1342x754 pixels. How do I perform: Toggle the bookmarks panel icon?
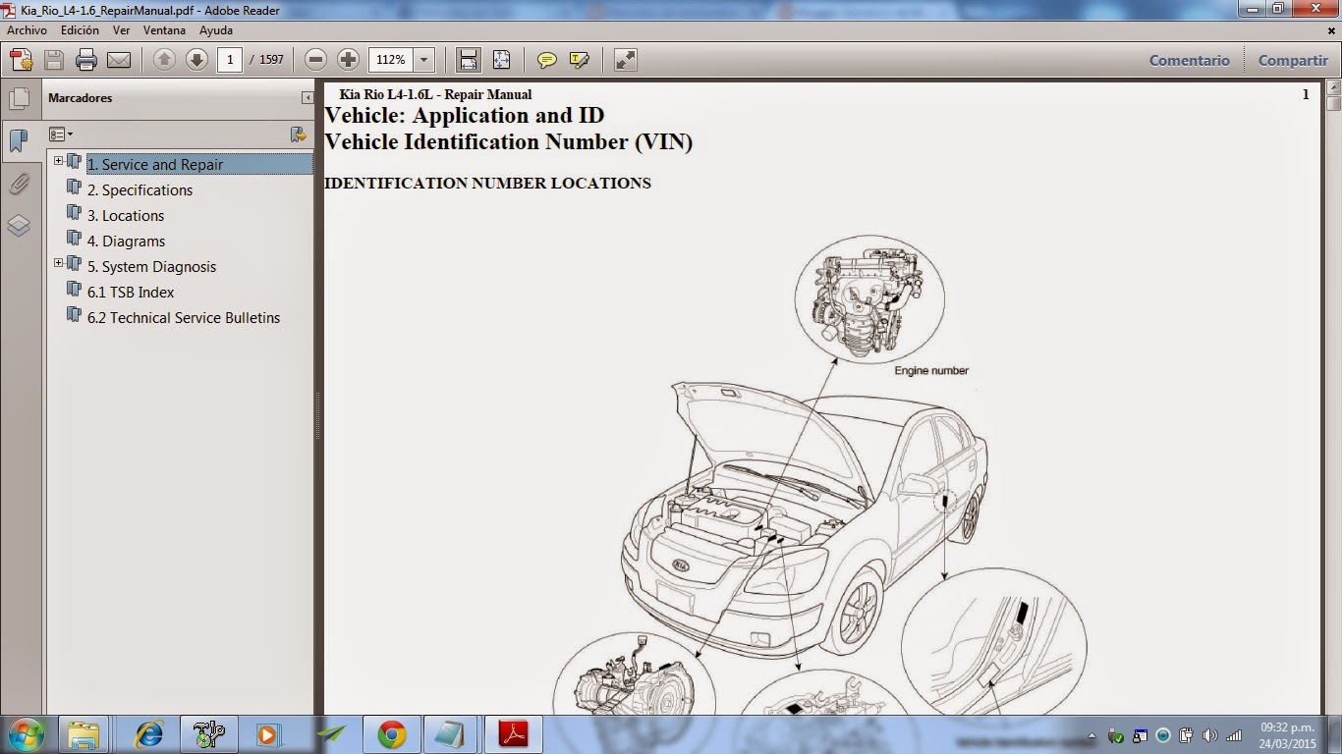point(18,140)
